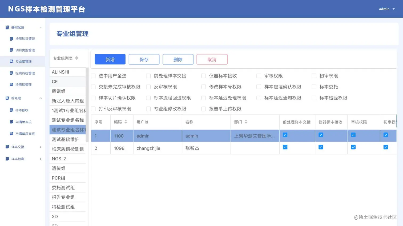Click the 样本核收 sidebar icon
This screenshot has height=226, width=403.
[11, 110]
